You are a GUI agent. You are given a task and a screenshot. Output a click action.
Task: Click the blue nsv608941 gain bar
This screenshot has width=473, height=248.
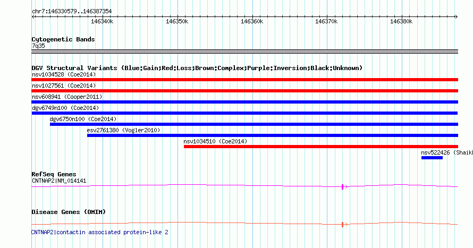click(x=244, y=102)
